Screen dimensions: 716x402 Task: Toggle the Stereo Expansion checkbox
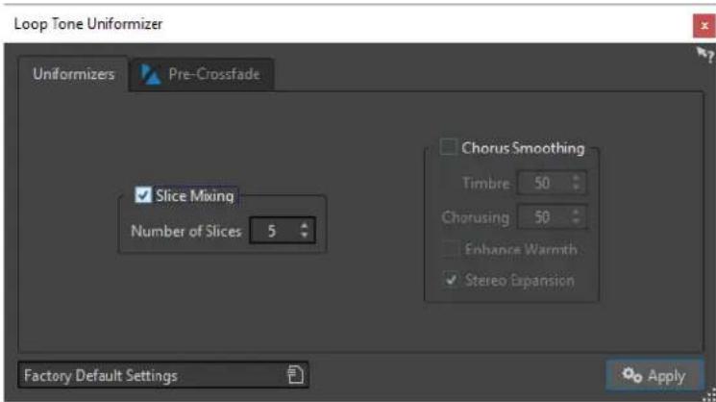pos(451,280)
